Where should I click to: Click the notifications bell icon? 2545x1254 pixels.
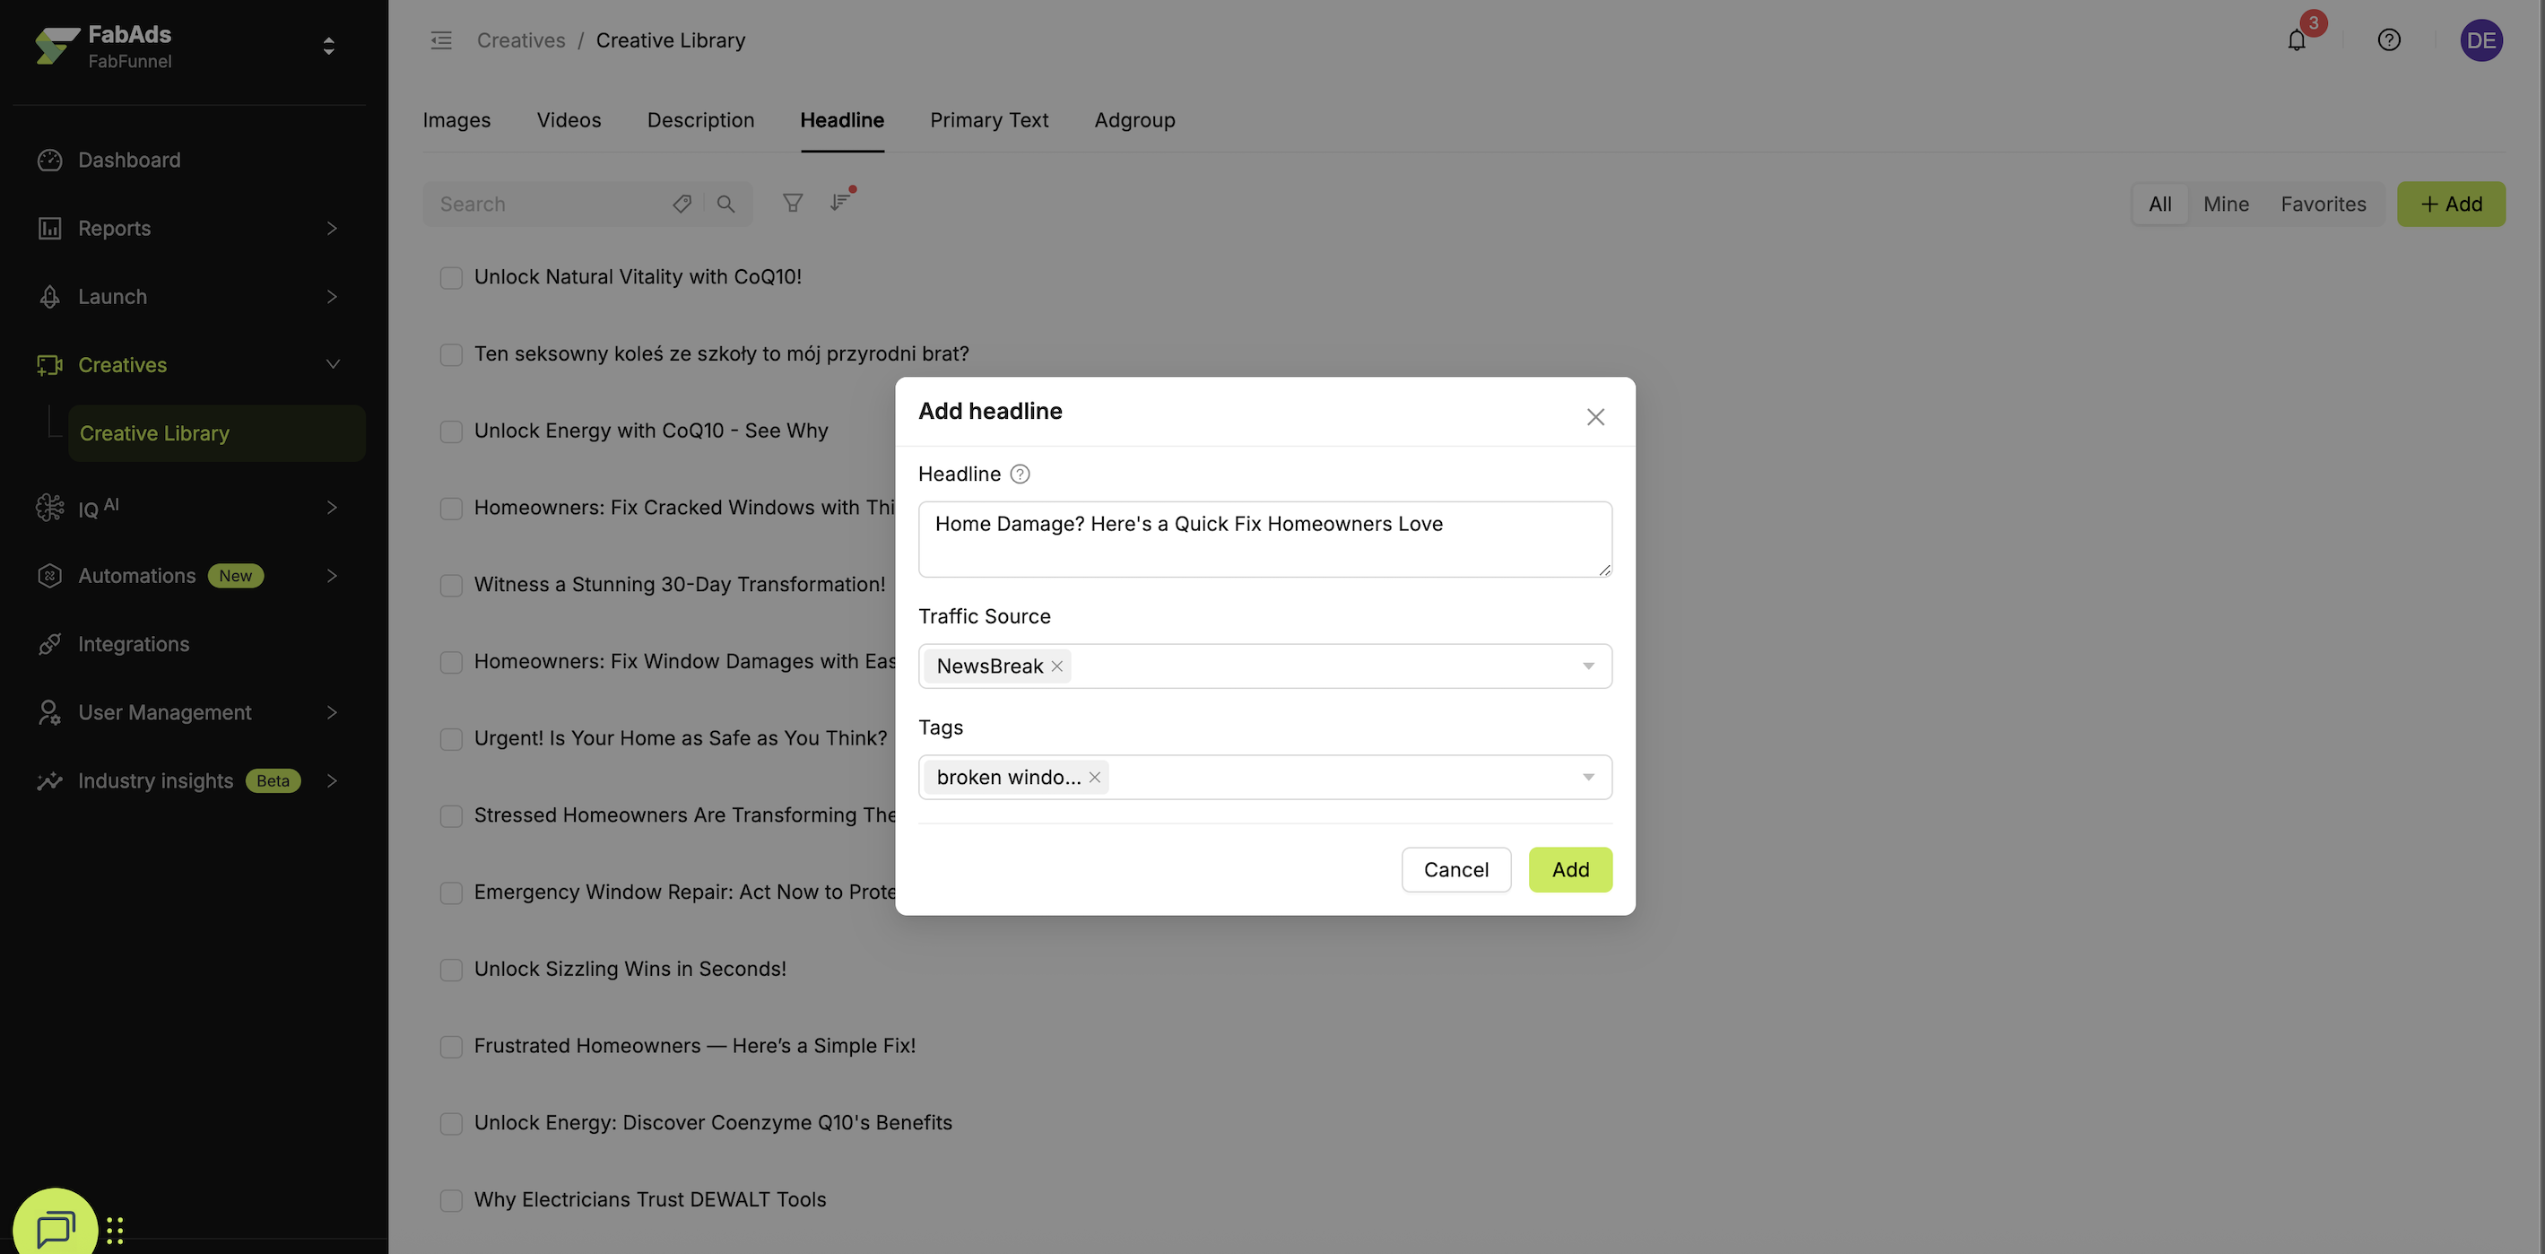[x=2296, y=40]
